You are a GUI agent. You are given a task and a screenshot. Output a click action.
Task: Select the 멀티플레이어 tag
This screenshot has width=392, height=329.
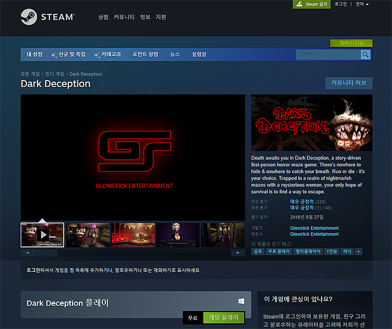(x=308, y=252)
